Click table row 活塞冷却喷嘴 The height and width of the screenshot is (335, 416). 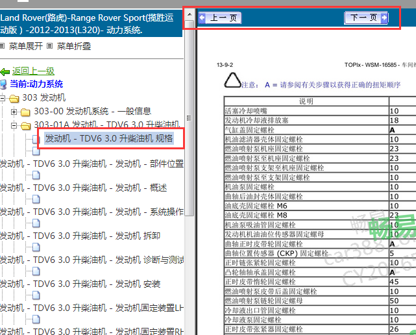click(306, 111)
